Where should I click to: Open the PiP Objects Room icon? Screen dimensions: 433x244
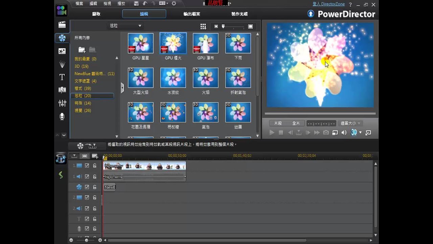click(62, 51)
